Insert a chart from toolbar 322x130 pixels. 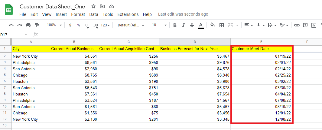[314, 25]
